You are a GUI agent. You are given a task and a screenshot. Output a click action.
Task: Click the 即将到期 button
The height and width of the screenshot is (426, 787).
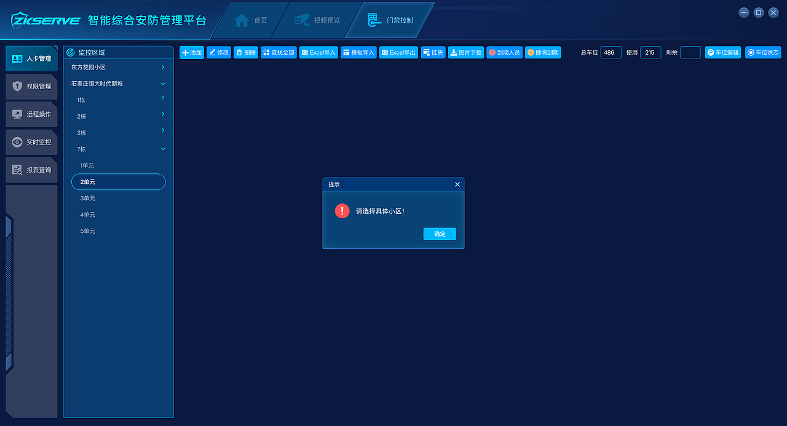click(543, 53)
